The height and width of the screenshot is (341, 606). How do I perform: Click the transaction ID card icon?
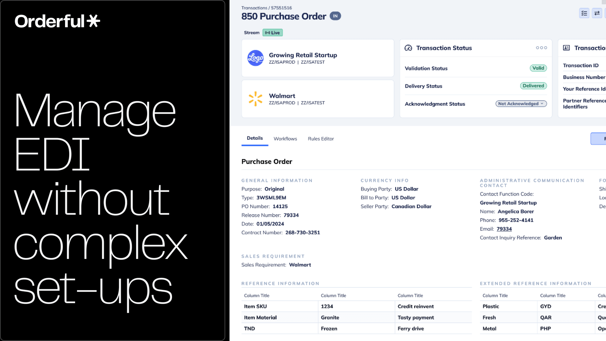pos(567,48)
